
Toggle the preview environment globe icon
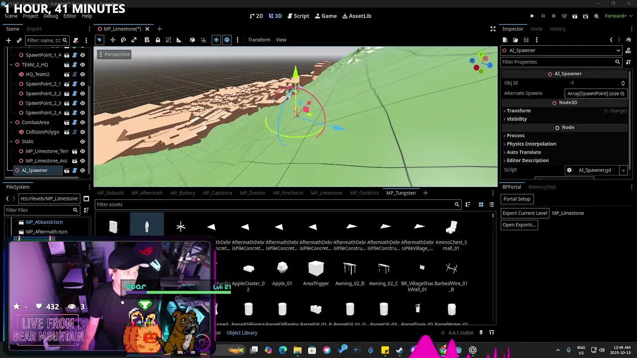227,40
